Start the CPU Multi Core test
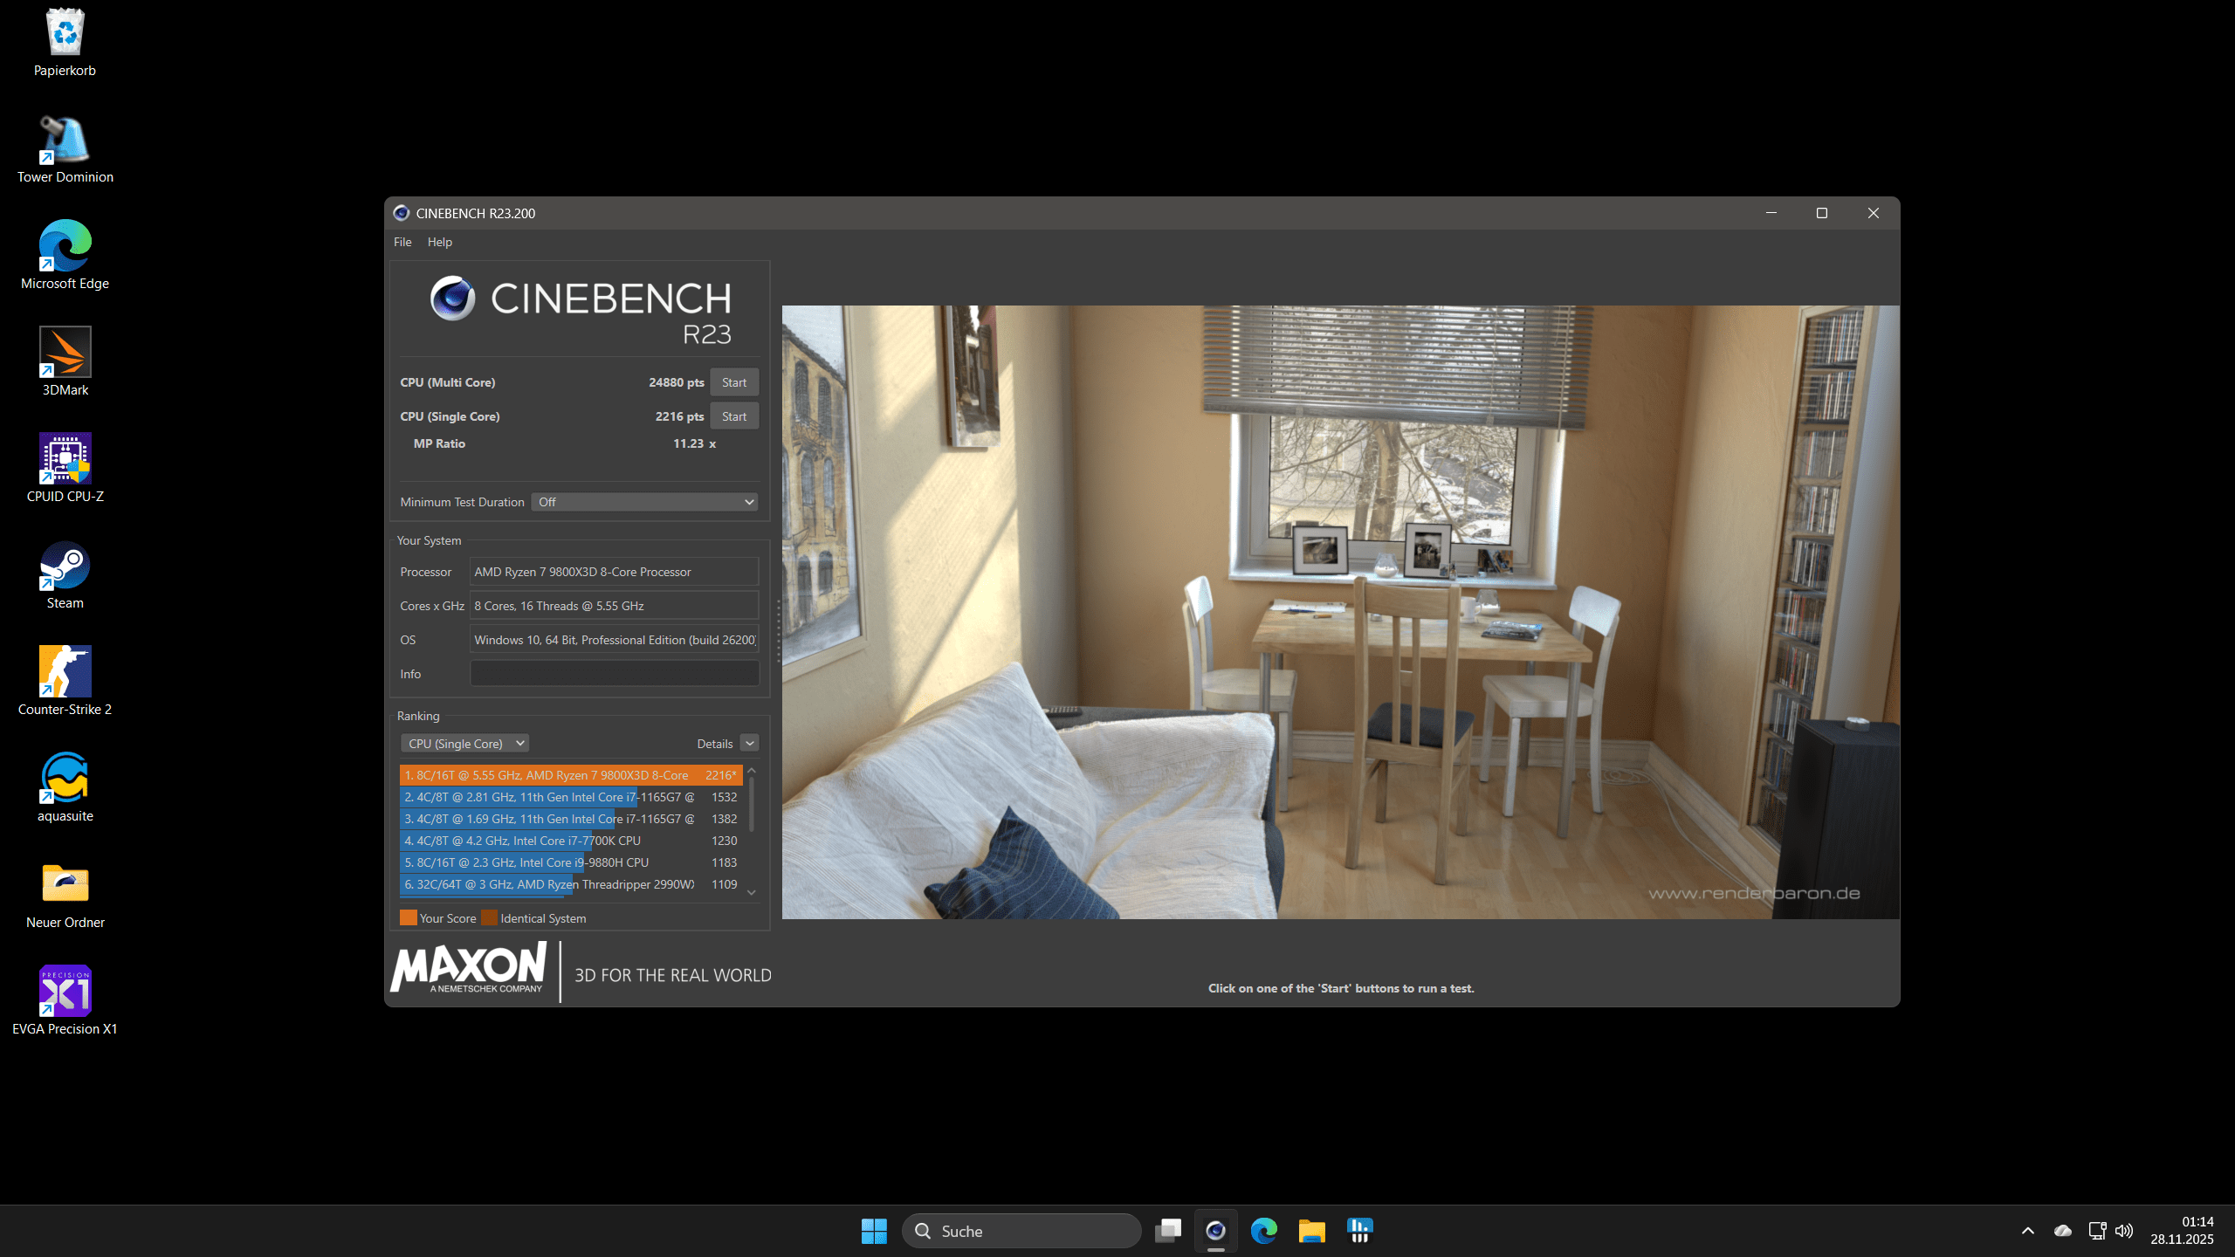2235x1257 pixels. 733,382
